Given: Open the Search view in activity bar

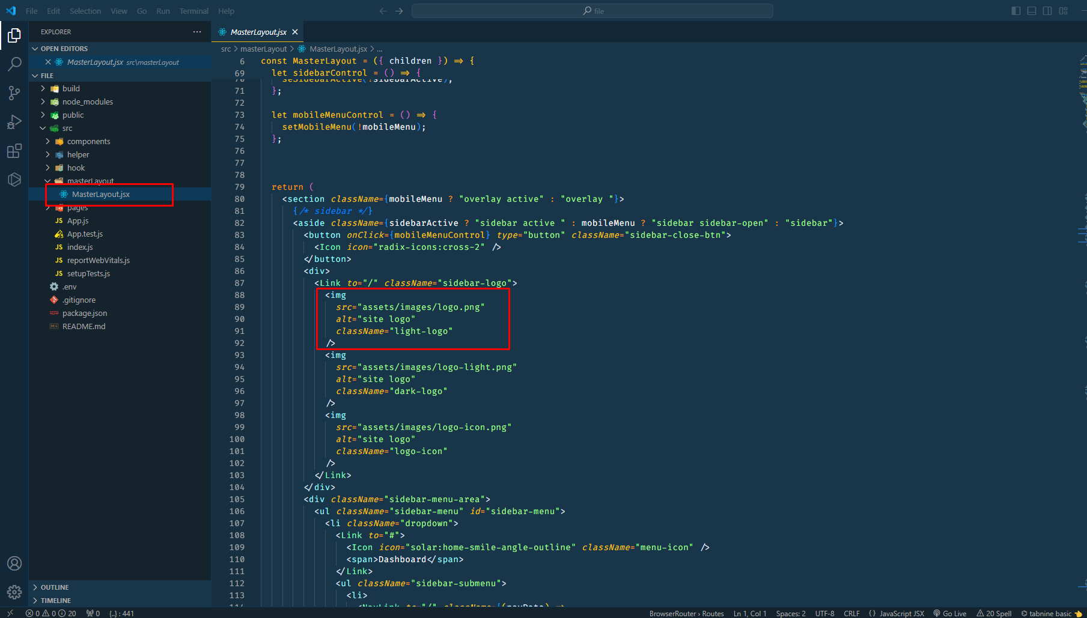Looking at the screenshot, I should tap(14, 64).
